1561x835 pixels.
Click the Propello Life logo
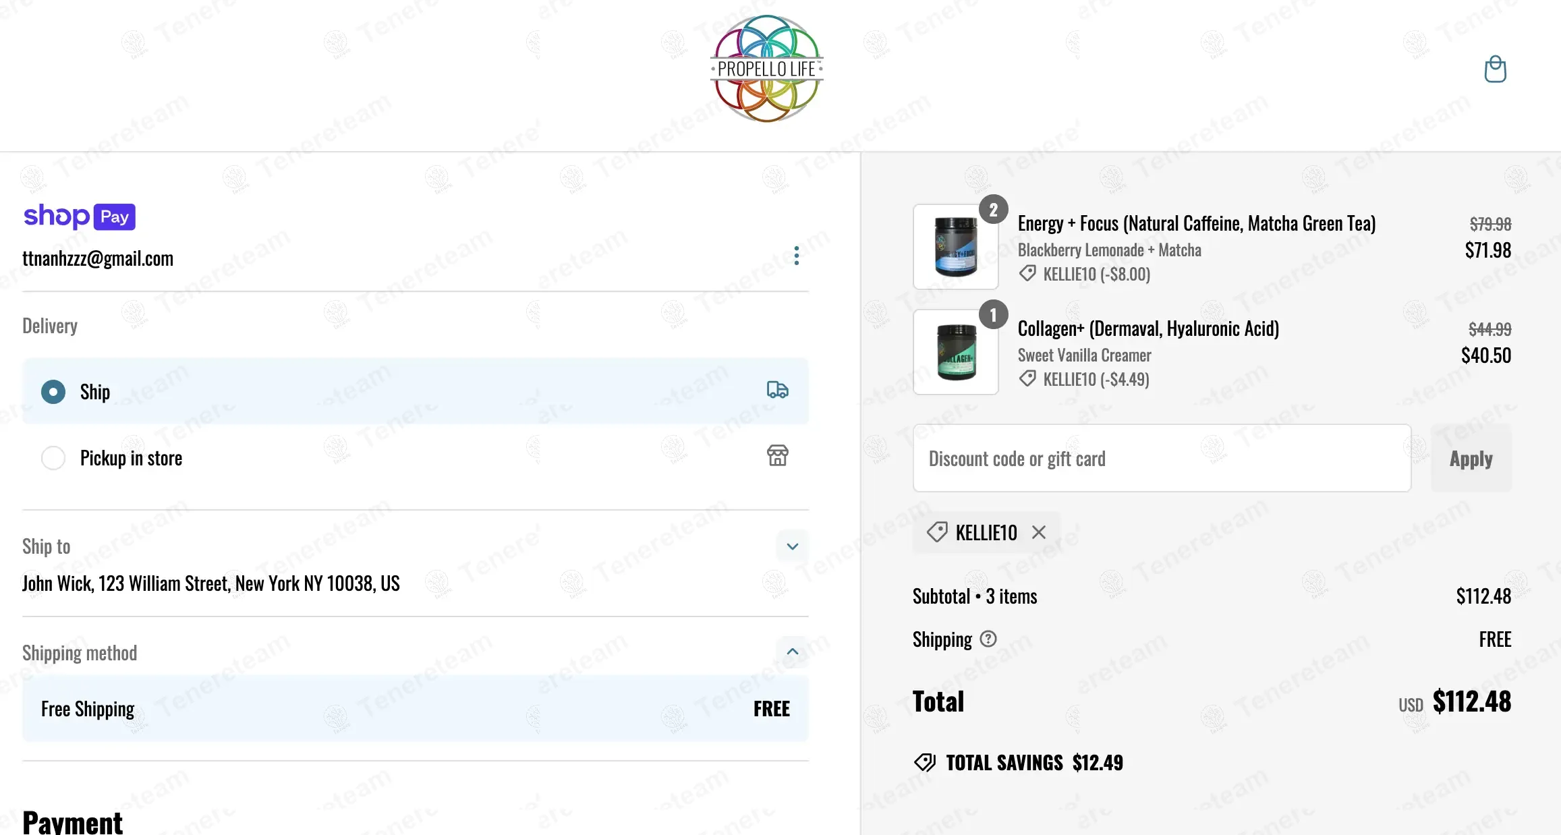pos(767,69)
